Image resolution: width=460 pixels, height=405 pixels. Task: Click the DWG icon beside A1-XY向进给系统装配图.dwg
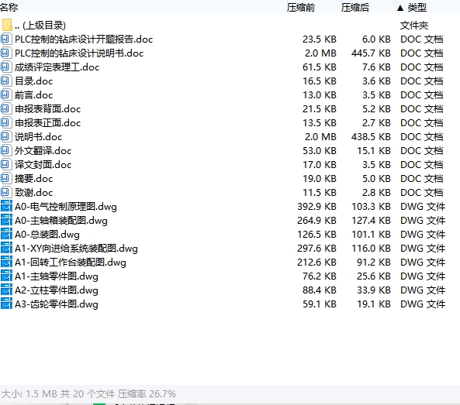click(x=6, y=248)
